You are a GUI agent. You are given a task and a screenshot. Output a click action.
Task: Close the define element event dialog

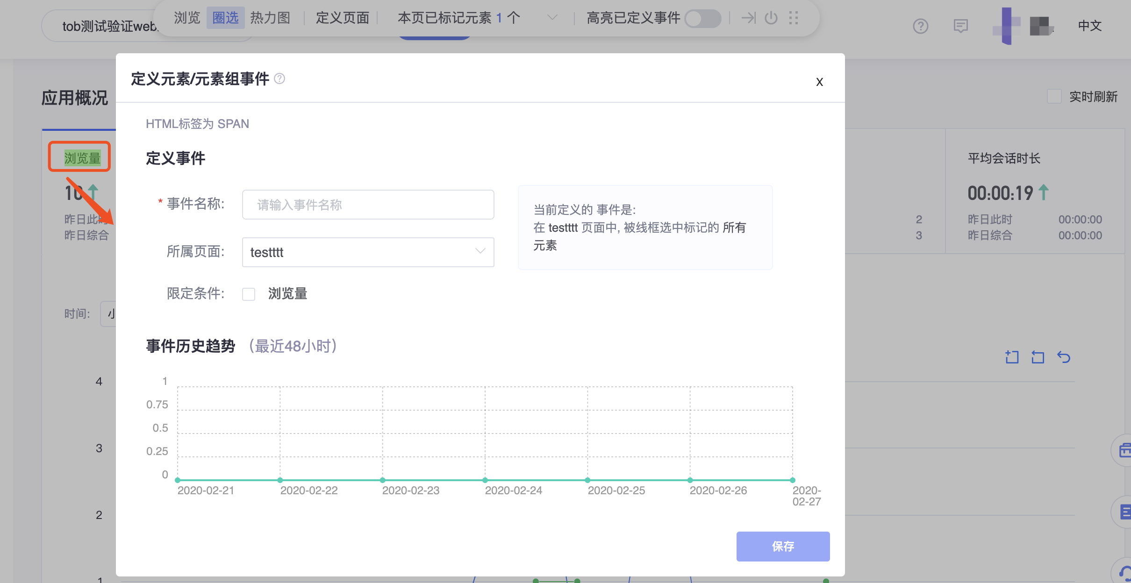coord(819,82)
